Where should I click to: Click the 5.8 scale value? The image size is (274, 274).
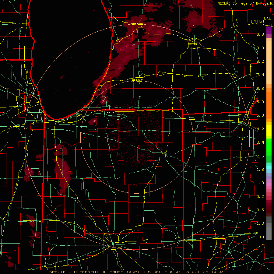click(x=260, y=102)
